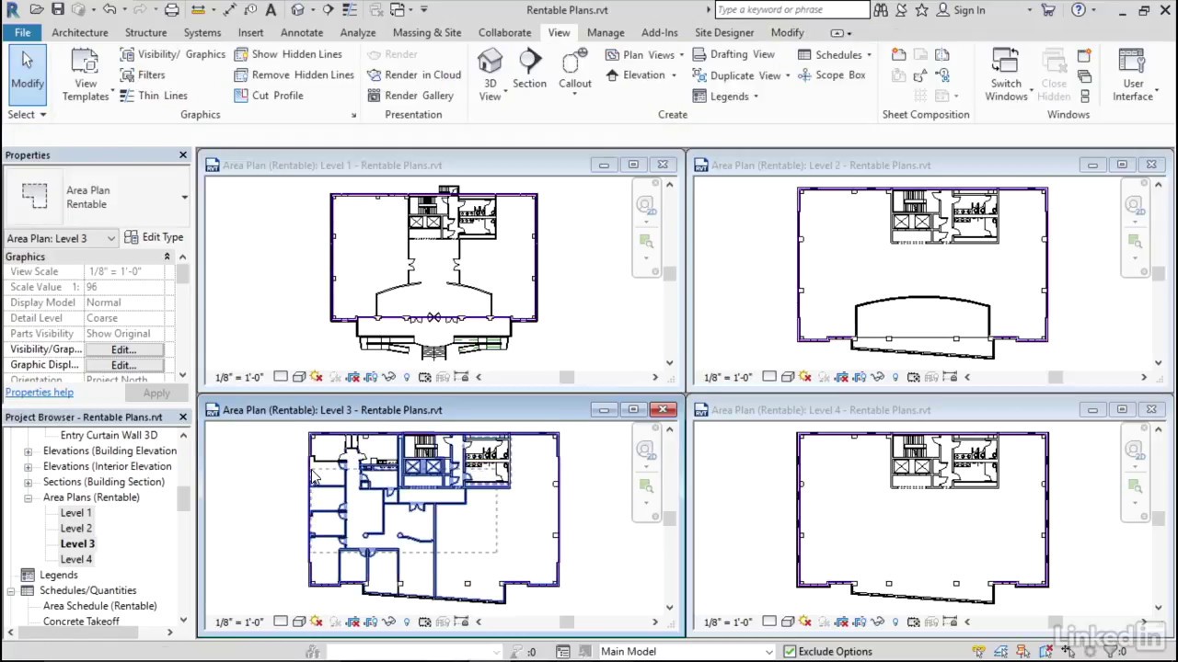Open the Filters tool
This screenshot has height=662, width=1178.
tap(143, 75)
